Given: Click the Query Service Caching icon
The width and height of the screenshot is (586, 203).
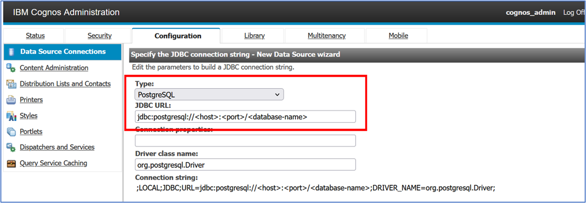Looking at the screenshot, I should point(11,164).
